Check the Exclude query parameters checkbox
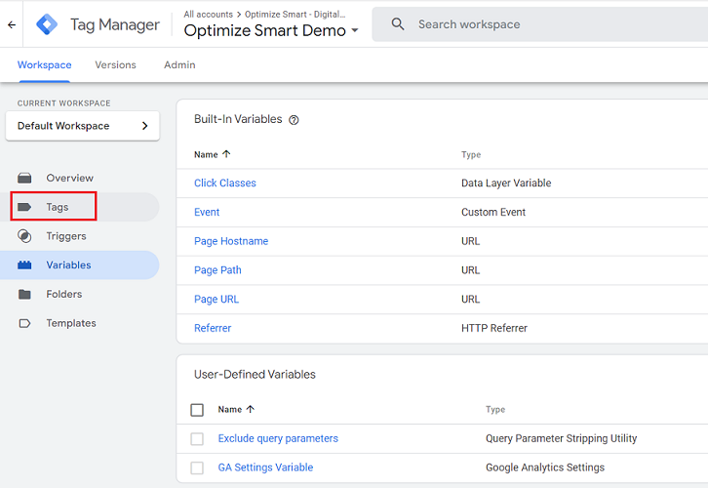 point(197,439)
